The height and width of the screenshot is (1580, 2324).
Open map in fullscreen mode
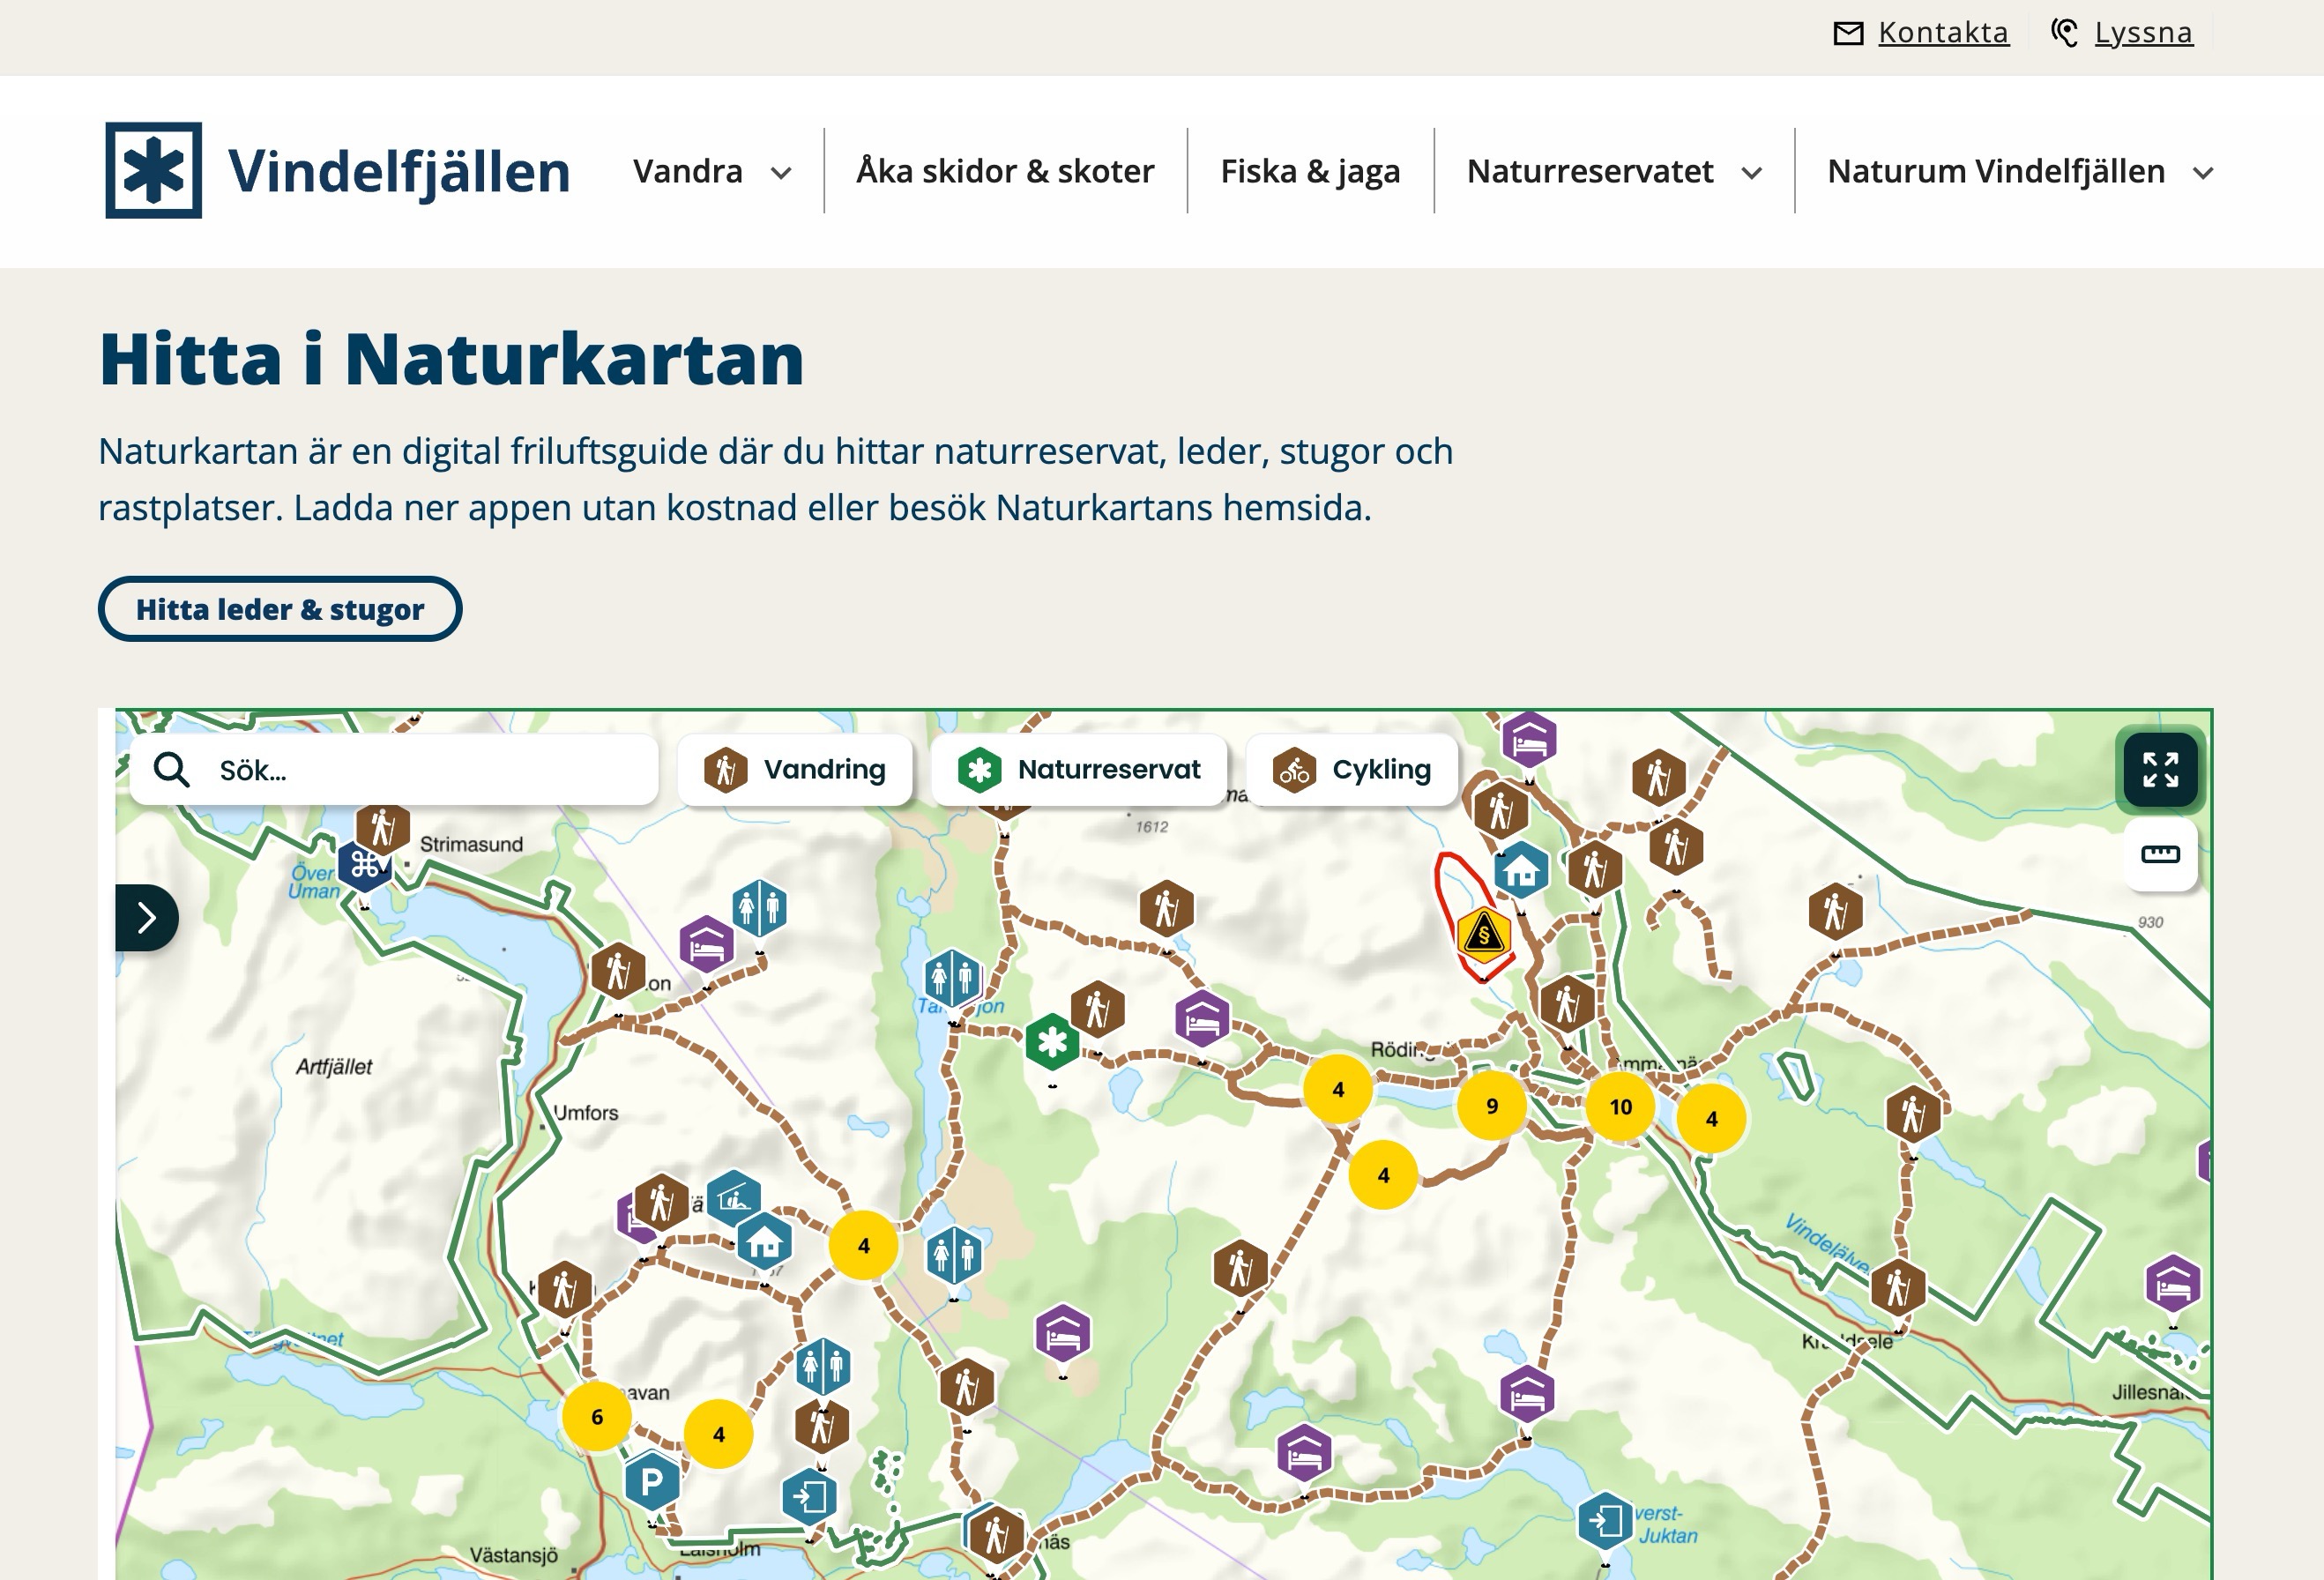point(2160,770)
